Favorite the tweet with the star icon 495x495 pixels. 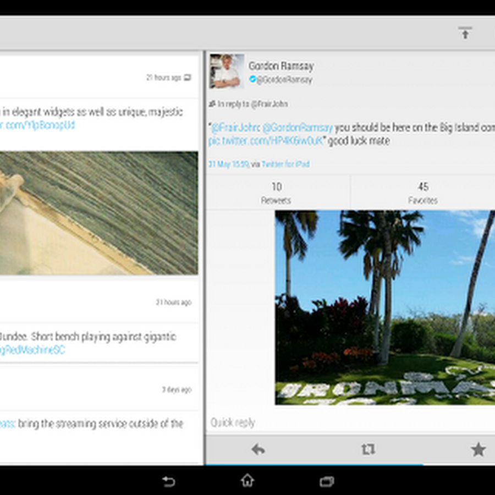pyautogui.click(x=479, y=449)
